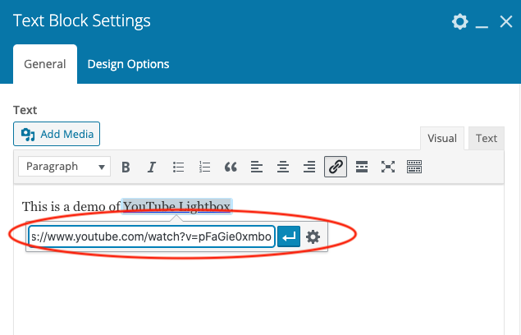The width and height of the screenshot is (521, 335).
Task: Apply italic formatting to the selected text
Action: (152, 167)
